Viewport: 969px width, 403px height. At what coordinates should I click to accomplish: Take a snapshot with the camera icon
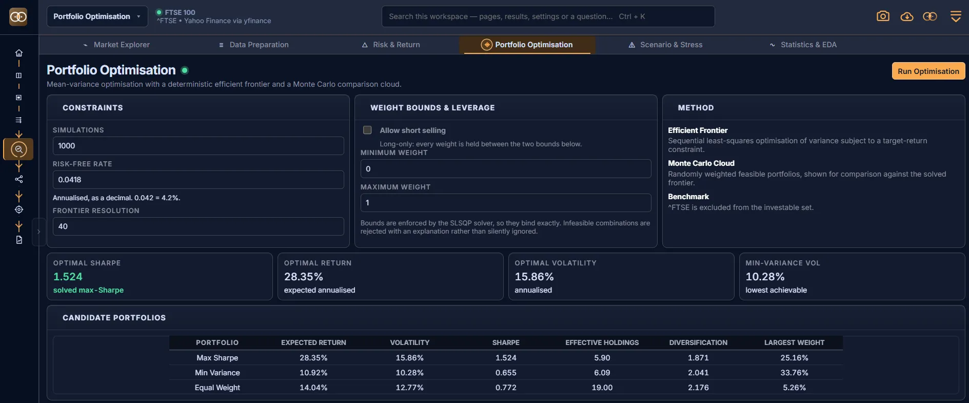[883, 16]
